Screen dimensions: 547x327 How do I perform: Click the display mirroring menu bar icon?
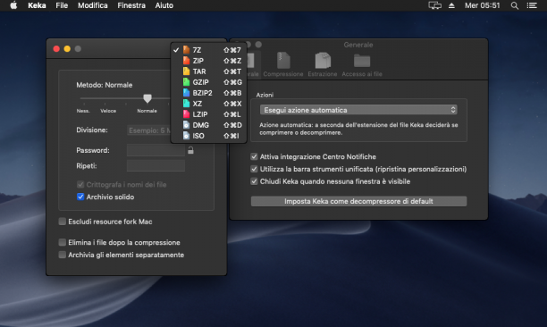click(434, 5)
